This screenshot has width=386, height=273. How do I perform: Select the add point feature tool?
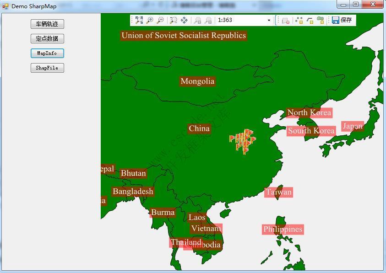tap(299, 20)
